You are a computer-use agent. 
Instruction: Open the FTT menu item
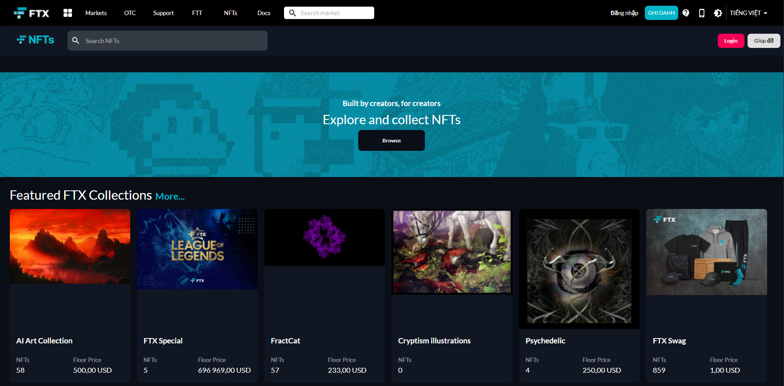pyautogui.click(x=197, y=13)
